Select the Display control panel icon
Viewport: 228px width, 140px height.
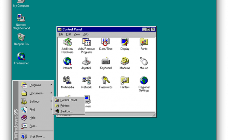pyautogui.click(x=125, y=42)
